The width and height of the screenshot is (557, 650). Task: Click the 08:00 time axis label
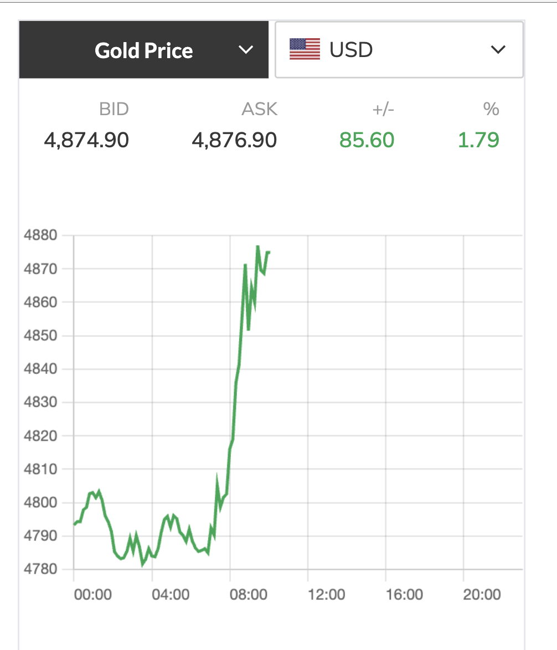point(248,595)
